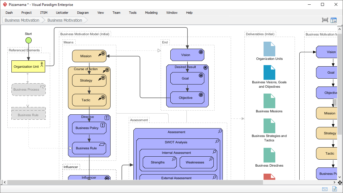Viewport: 343px width, 193px height.
Task: Select the yellow Organization Unit element
Action: click(26, 67)
